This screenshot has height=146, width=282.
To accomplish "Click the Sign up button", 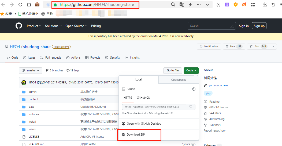I will click(259, 26).
